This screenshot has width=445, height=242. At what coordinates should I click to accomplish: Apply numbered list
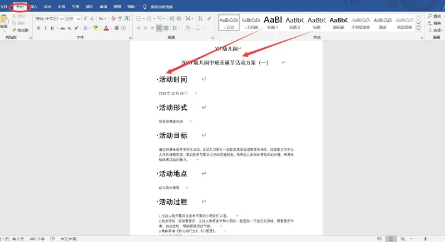tap(149, 18)
